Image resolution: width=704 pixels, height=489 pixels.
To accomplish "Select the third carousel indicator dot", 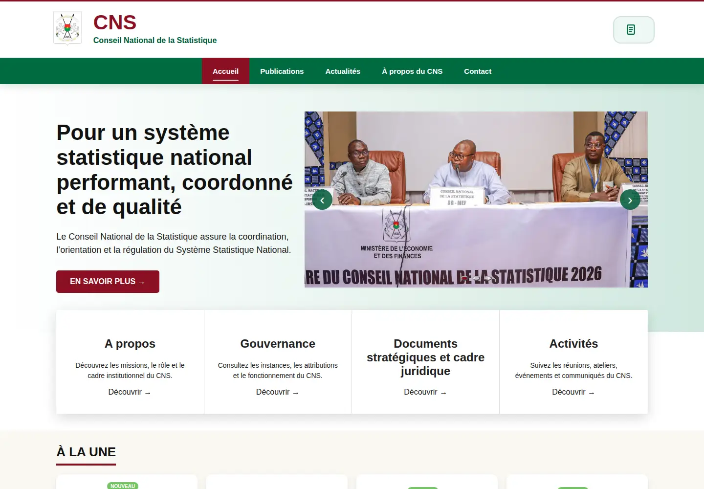I will click(487, 278).
